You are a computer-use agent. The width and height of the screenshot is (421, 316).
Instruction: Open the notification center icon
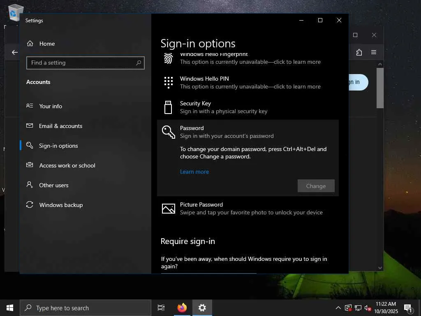point(408,308)
